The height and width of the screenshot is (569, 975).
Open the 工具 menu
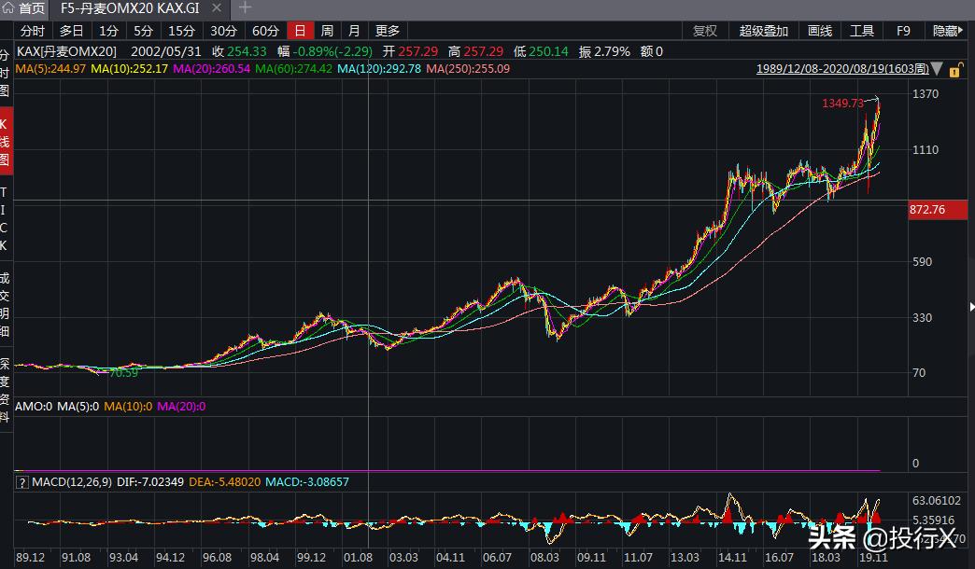tap(862, 31)
